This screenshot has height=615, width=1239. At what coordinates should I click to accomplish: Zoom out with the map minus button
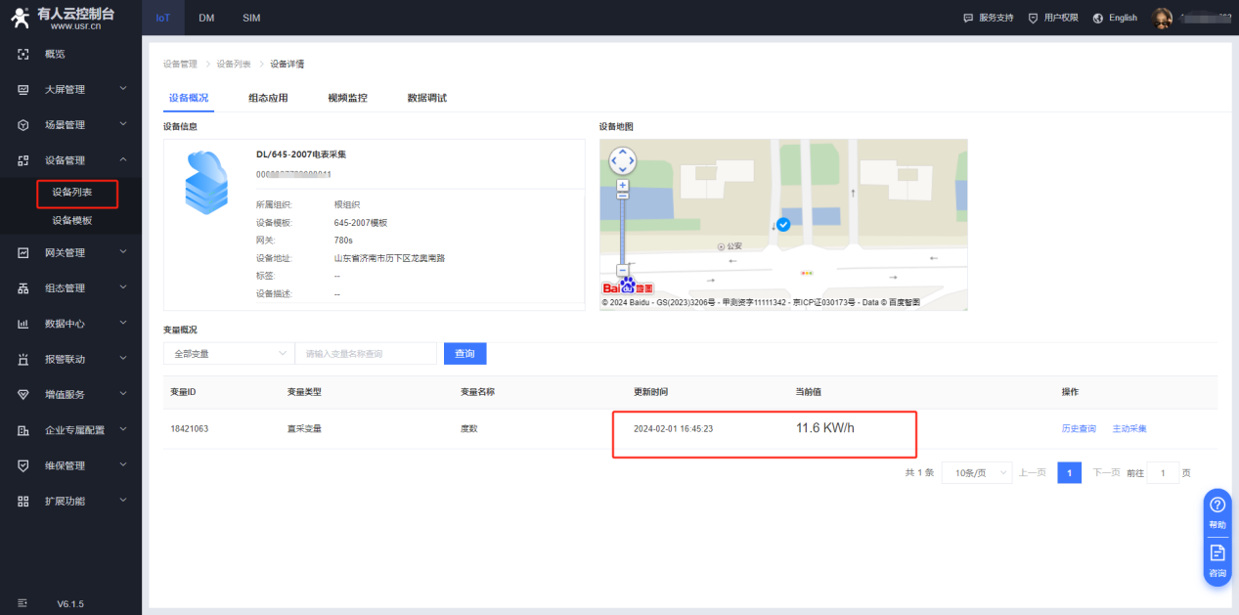click(x=622, y=270)
